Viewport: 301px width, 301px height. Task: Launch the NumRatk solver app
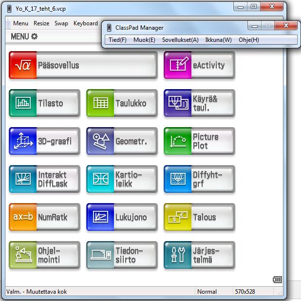44,217
